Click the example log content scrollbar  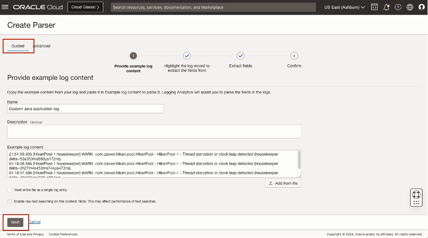tap(299, 160)
